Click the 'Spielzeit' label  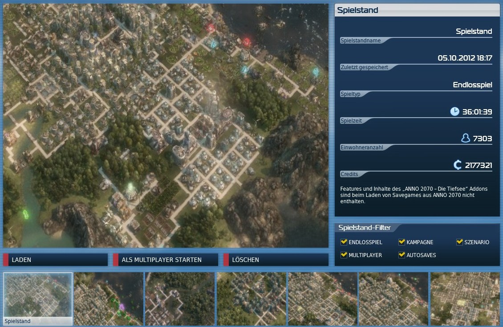[351, 121]
